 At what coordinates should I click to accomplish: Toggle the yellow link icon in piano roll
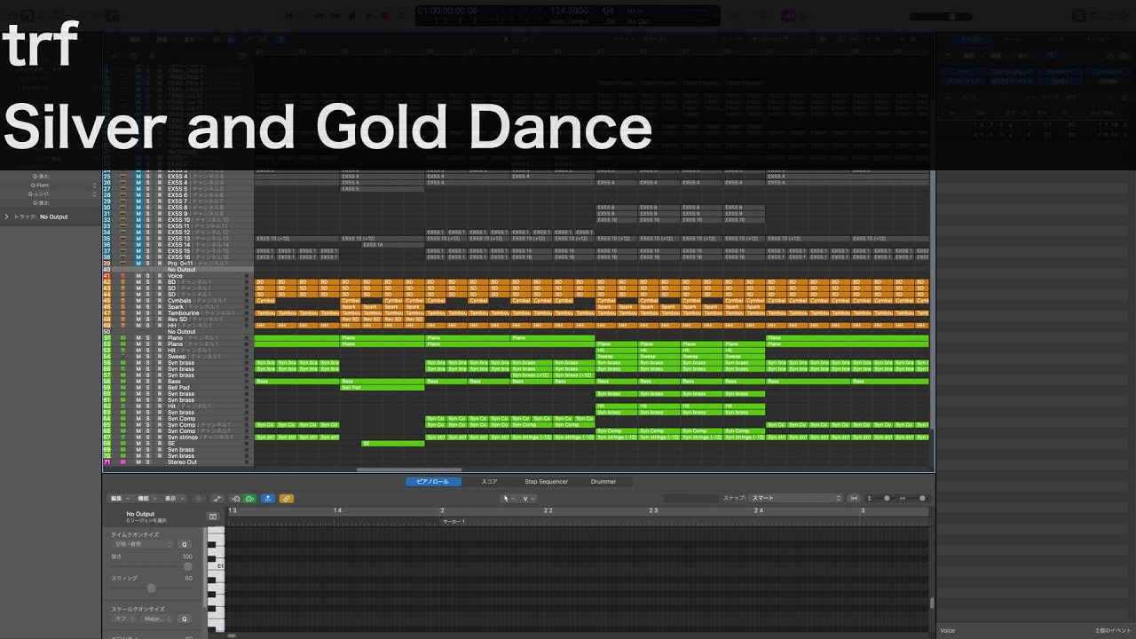tap(286, 499)
